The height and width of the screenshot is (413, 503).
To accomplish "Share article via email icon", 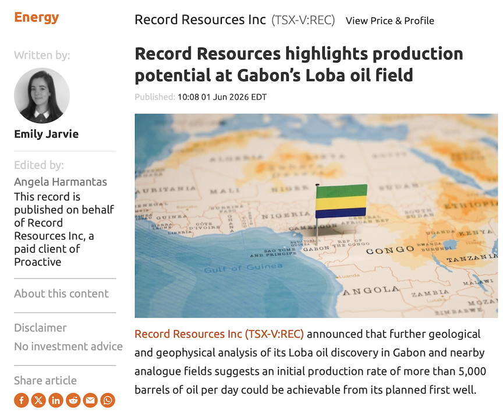I will (90, 400).
